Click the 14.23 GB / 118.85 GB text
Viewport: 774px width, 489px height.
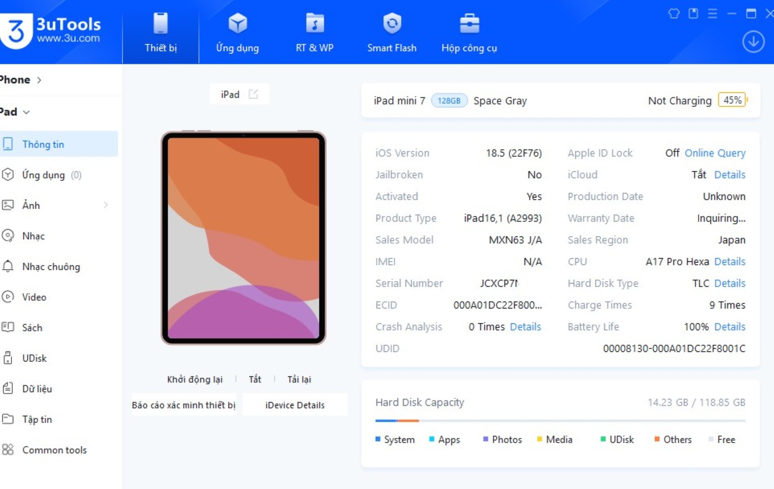696,402
